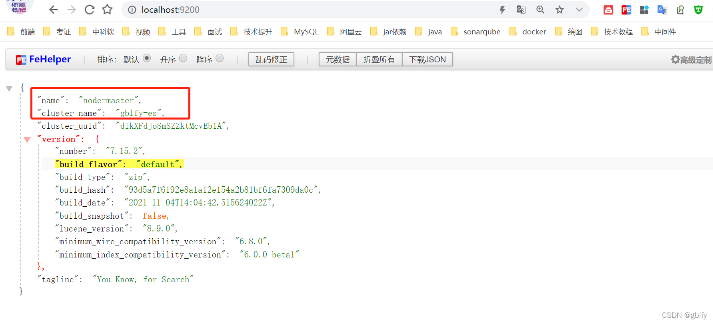Viewport: 713px width, 323px height.
Task: Click the user avatar beside back arrow
Action: pyautogui.click(x=19, y=7)
